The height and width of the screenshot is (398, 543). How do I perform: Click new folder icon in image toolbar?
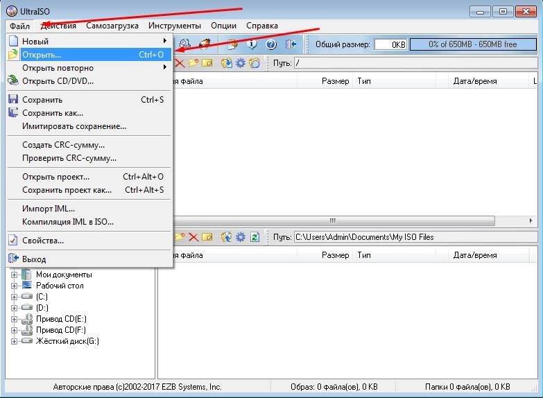pos(193,63)
